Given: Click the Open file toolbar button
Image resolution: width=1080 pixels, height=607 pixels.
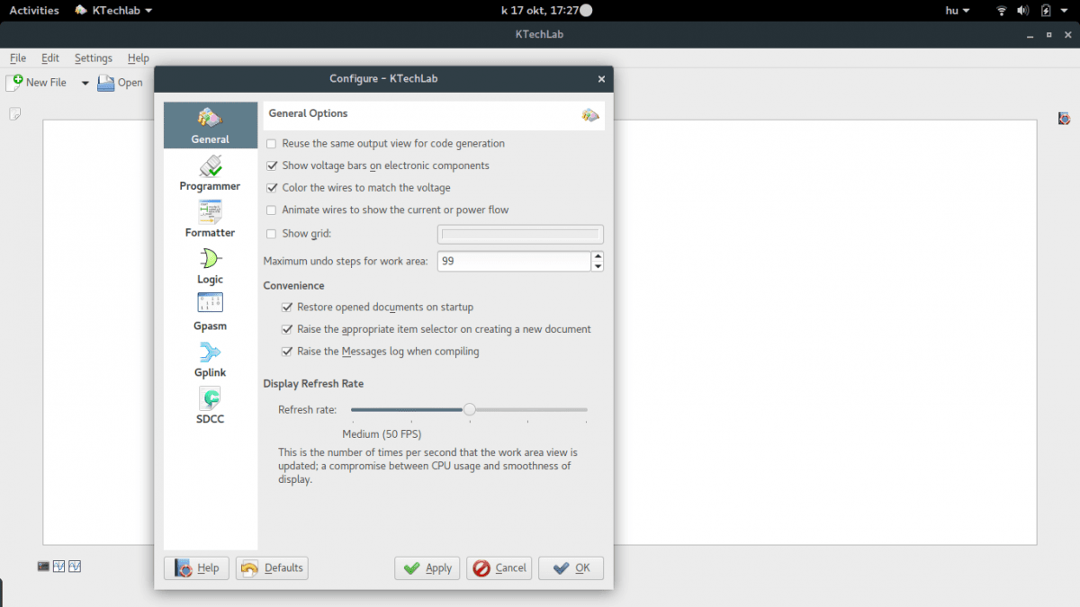Looking at the screenshot, I should click(x=120, y=83).
